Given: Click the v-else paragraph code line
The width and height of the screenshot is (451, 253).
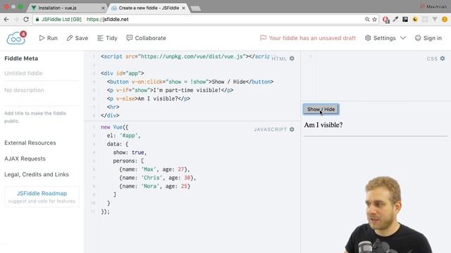Looking at the screenshot, I should coord(149,98).
